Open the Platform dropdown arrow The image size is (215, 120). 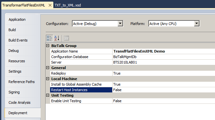click(197, 23)
